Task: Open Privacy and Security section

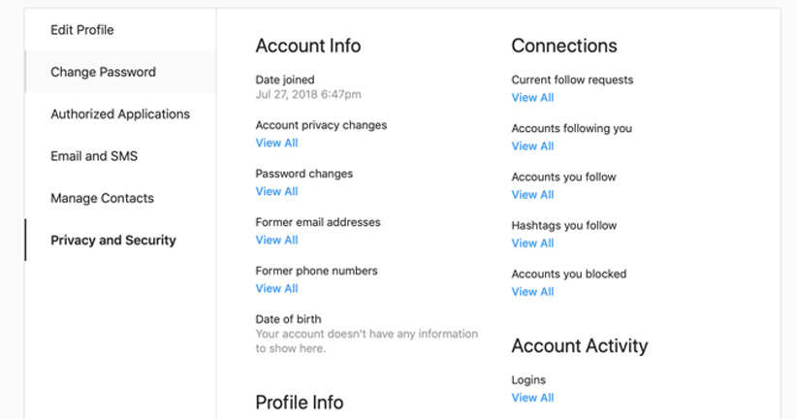Action: coord(113,241)
